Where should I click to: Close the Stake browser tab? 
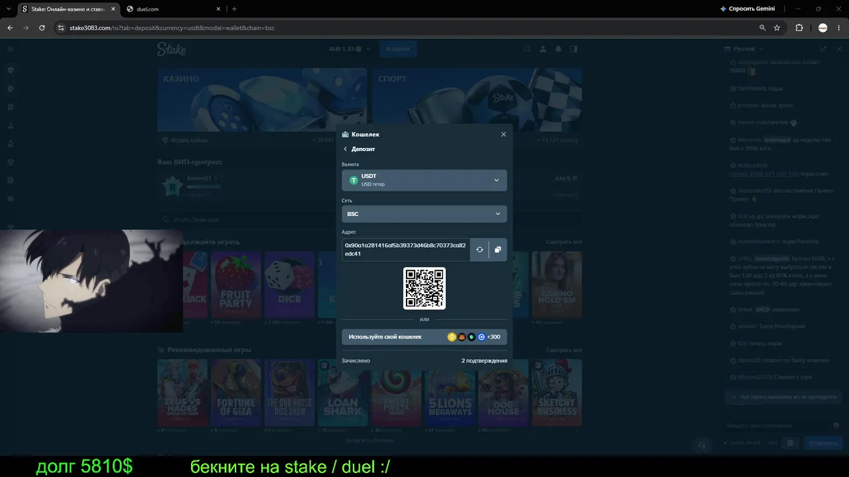(113, 9)
